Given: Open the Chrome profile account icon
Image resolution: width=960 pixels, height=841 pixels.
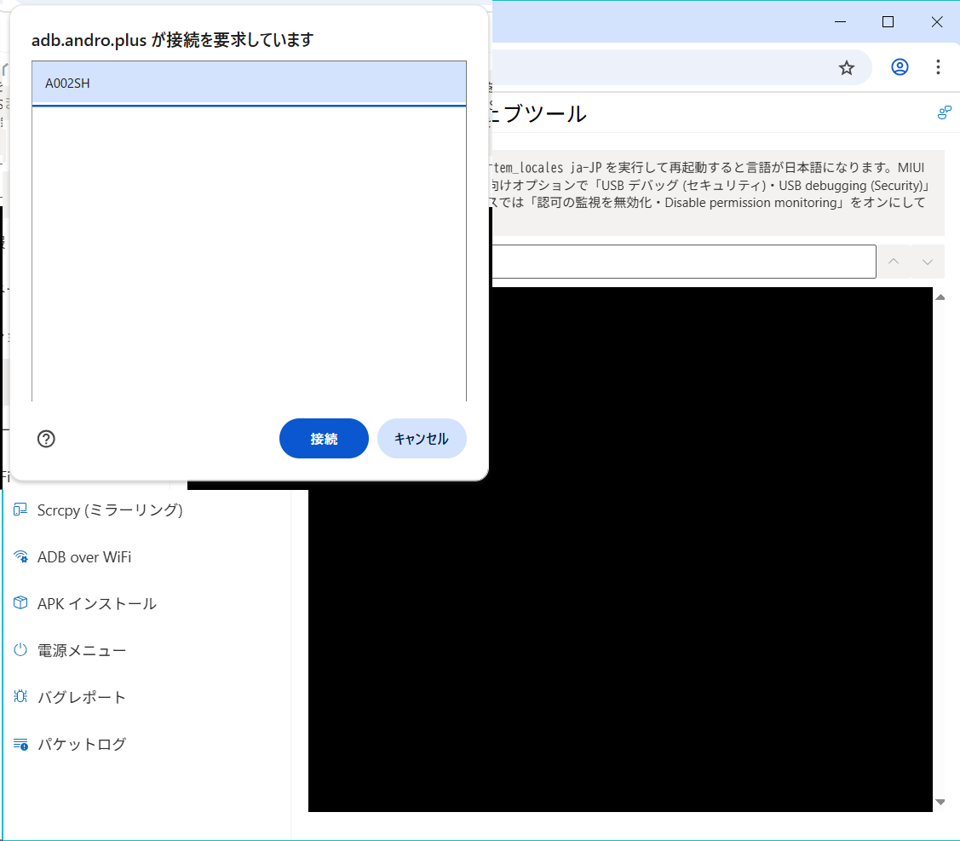Looking at the screenshot, I should click(900, 67).
